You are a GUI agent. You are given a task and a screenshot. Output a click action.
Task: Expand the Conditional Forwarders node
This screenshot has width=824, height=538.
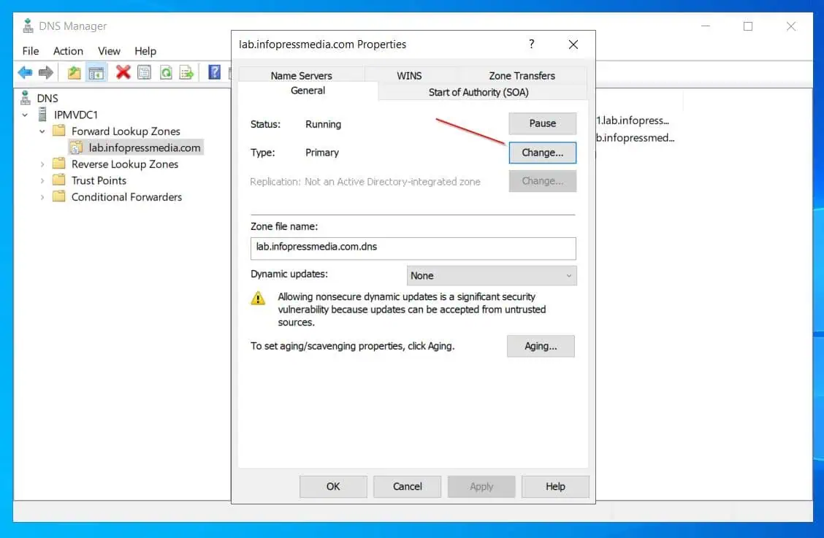tap(42, 197)
